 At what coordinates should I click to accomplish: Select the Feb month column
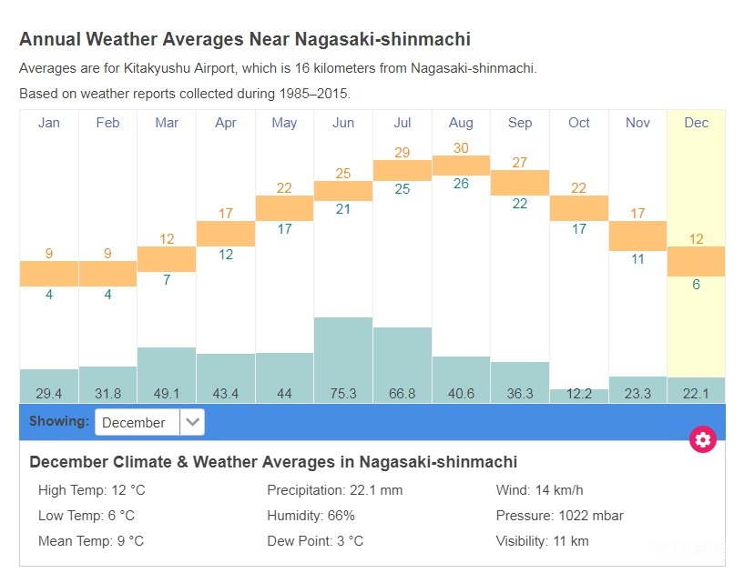[x=107, y=123]
